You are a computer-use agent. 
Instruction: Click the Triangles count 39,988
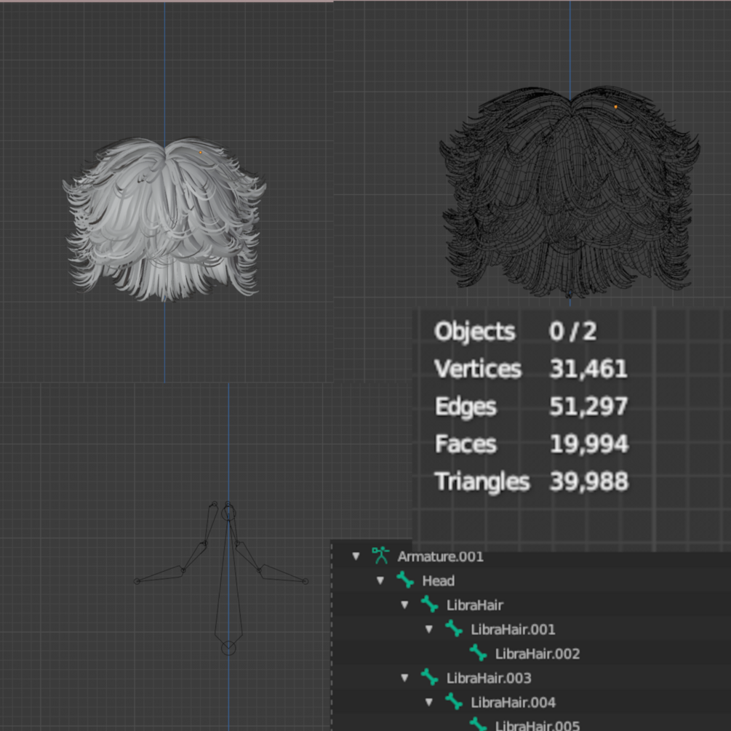589,481
